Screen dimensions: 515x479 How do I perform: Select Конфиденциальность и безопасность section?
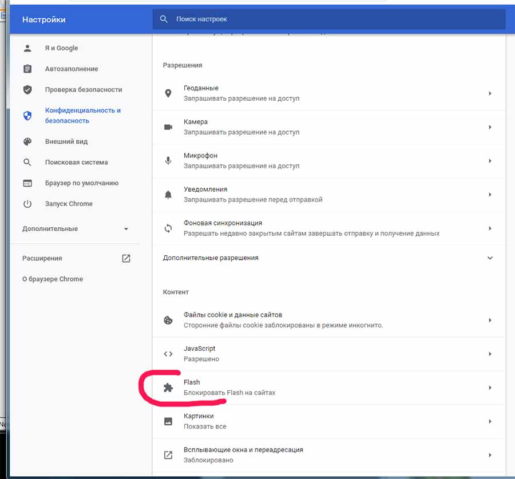click(x=83, y=116)
